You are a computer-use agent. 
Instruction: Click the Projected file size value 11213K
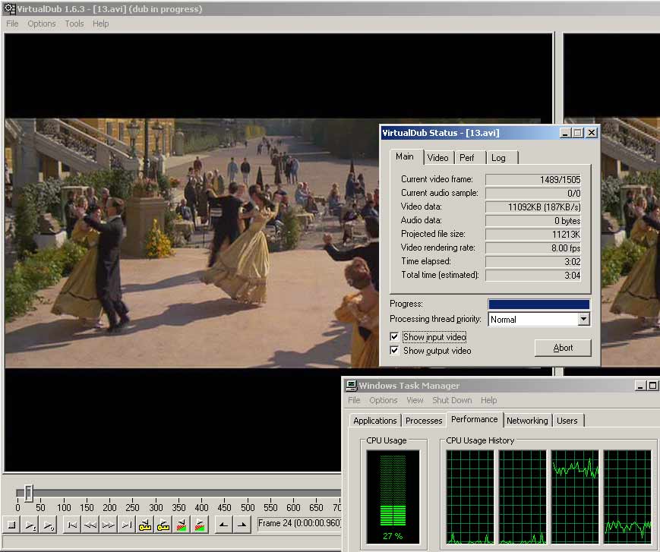[x=533, y=235]
